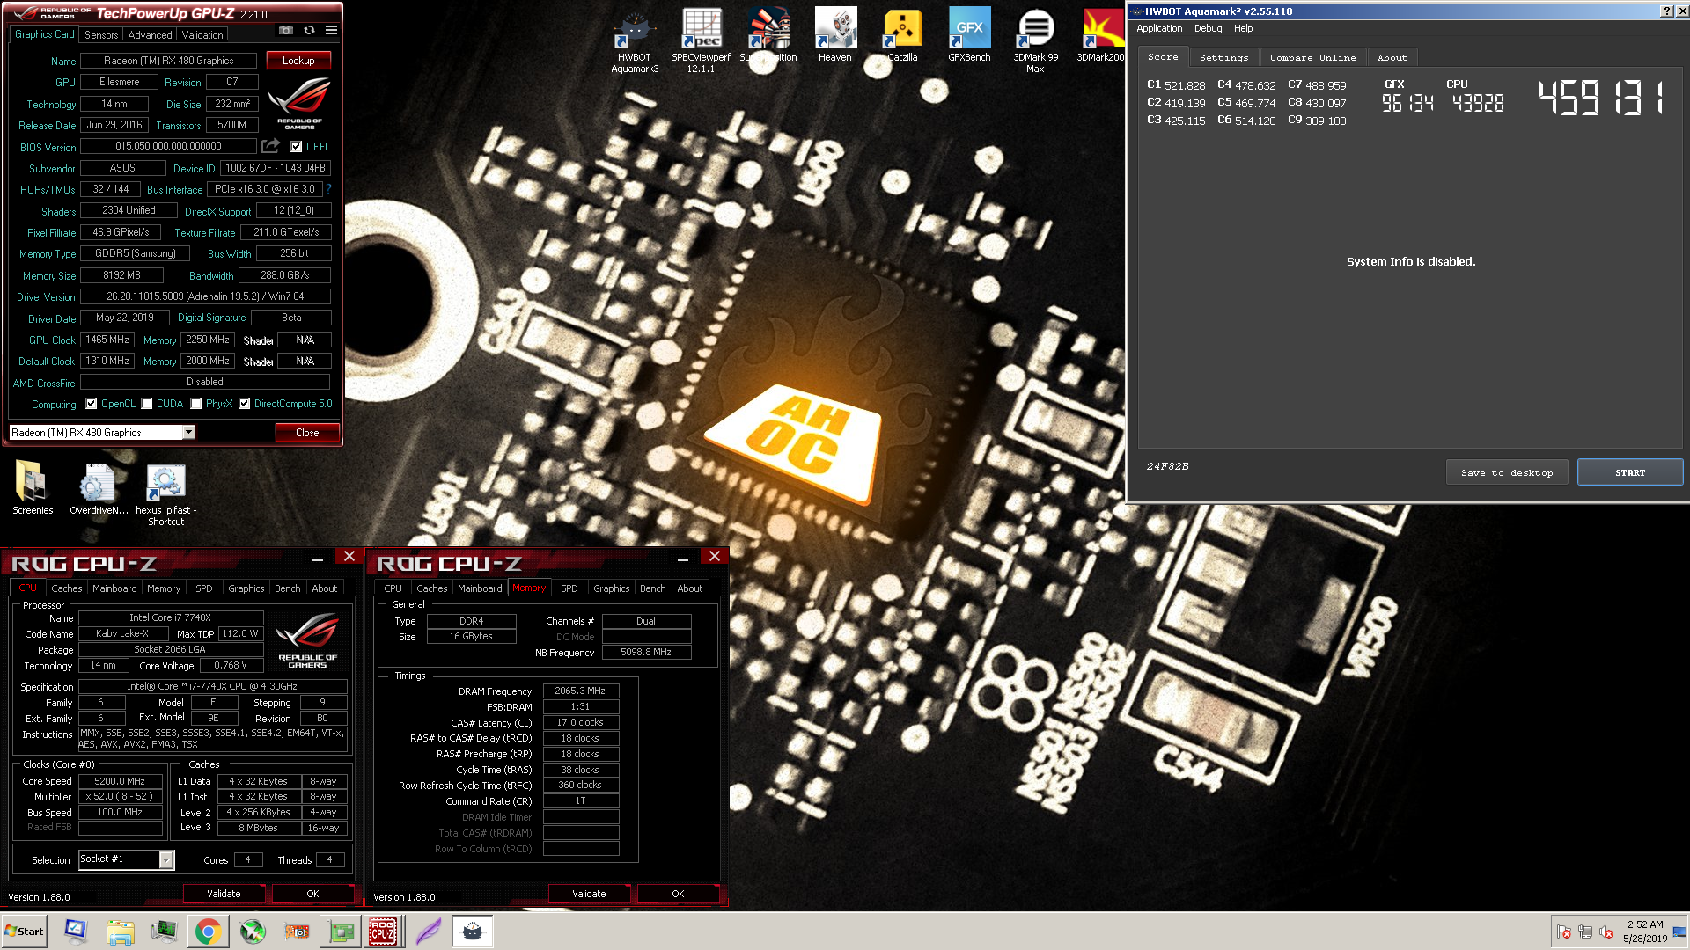
Task: Minimize the right ROG CPU-Z window
Action: [682, 558]
